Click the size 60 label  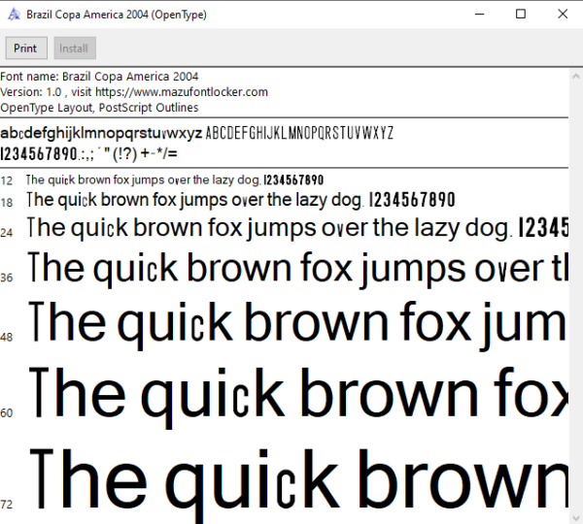(x=7, y=413)
